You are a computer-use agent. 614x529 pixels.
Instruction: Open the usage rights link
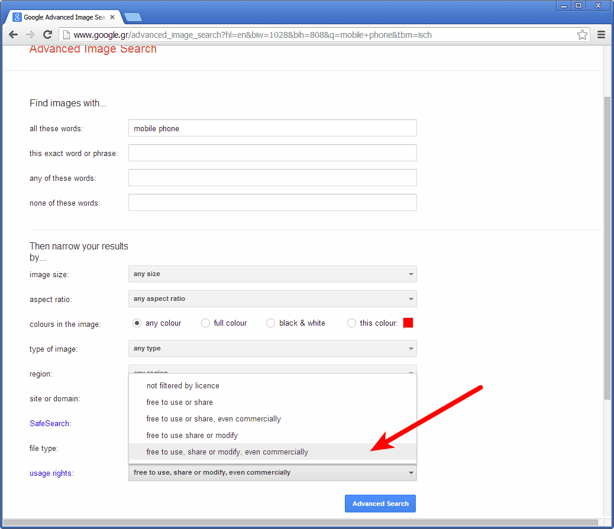[51, 473]
